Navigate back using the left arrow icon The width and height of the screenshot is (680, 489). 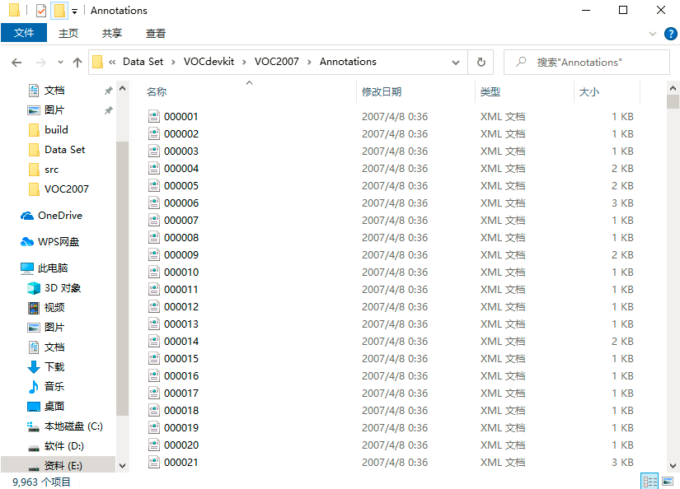point(16,62)
